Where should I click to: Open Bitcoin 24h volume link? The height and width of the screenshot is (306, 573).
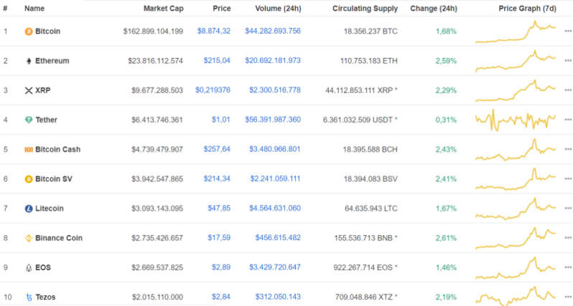tap(272, 32)
